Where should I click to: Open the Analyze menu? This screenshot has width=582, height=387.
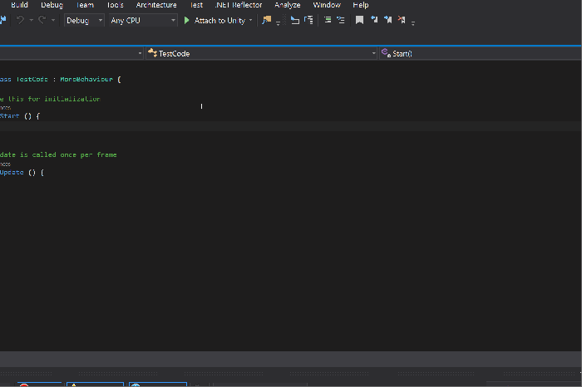[x=288, y=5]
